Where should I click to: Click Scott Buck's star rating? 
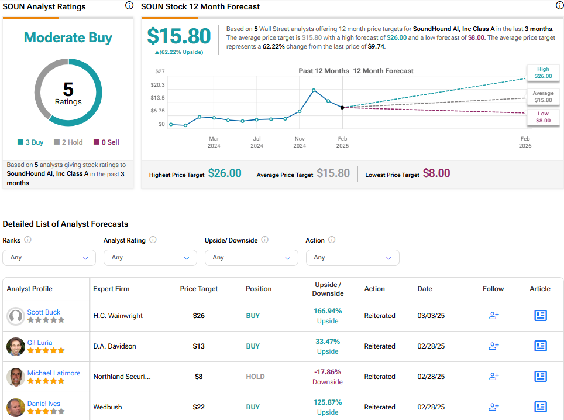pyautogui.click(x=46, y=320)
